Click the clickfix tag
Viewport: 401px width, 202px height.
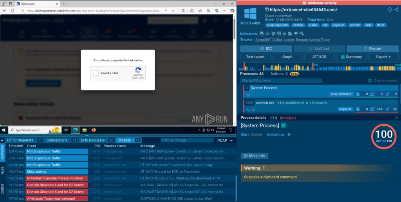click(298, 25)
